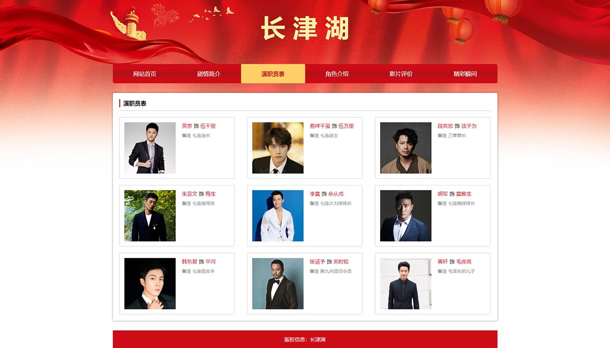Click the role name 毛岸英

(x=464, y=262)
